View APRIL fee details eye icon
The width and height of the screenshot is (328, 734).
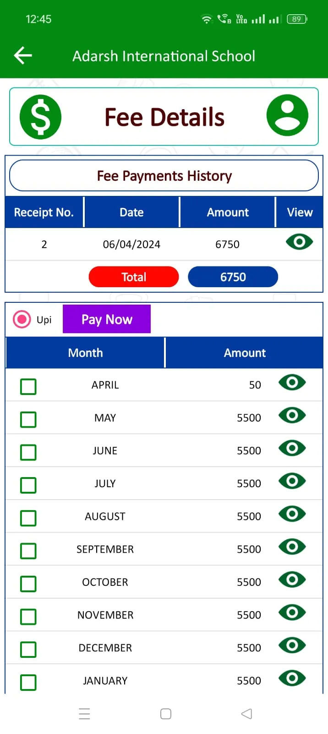click(x=292, y=382)
